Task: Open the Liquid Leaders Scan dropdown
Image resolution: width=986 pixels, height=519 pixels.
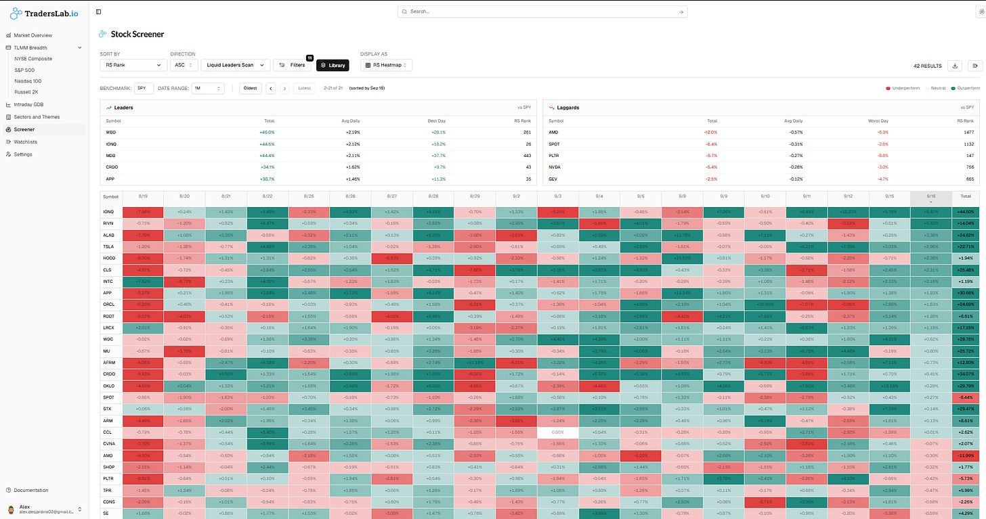Action: [236, 65]
